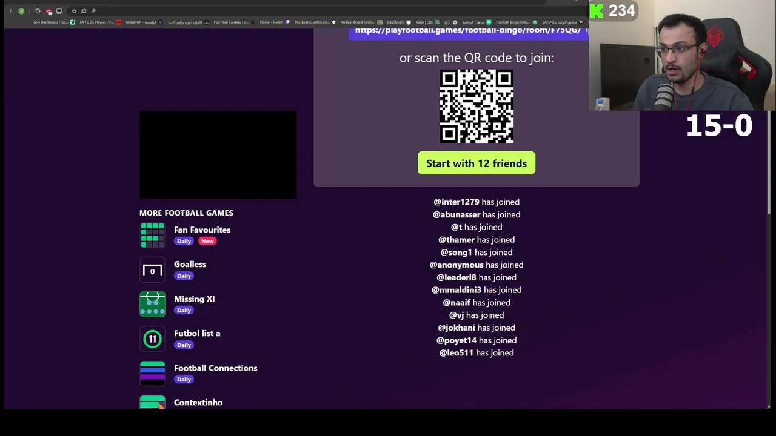Image resolution: width=776 pixels, height=436 pixels.
Task: Click the '@leaderl8 has joined' entry
Action: [477, 277]
